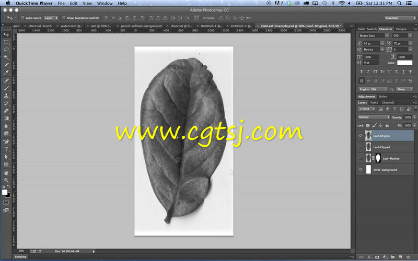Select the Eraser tool
Image resolution: width=418 pixels, height=261 pixels.
pos(6,111)
